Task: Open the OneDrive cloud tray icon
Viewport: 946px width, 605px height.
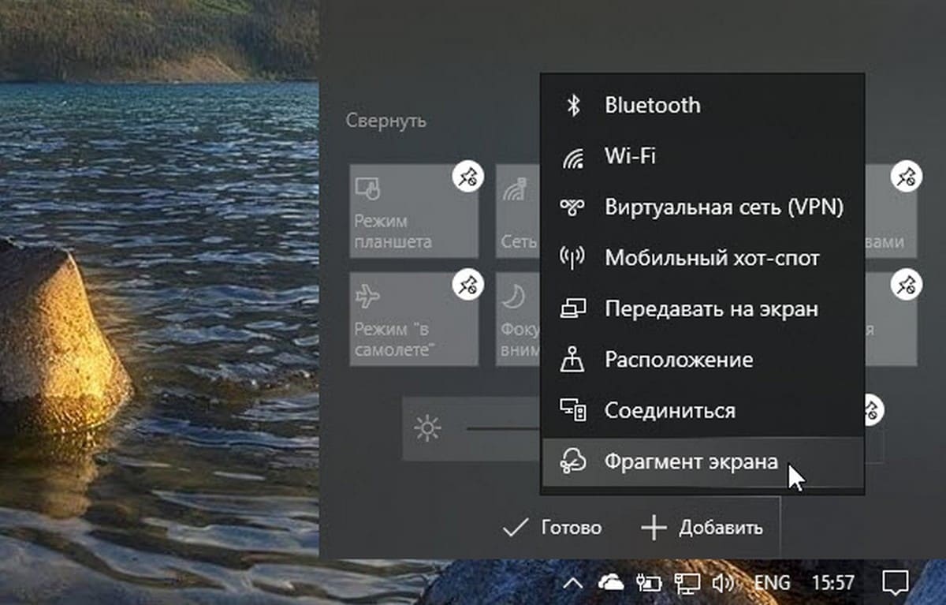Action: pyautogui.click(x=611, y=583)
